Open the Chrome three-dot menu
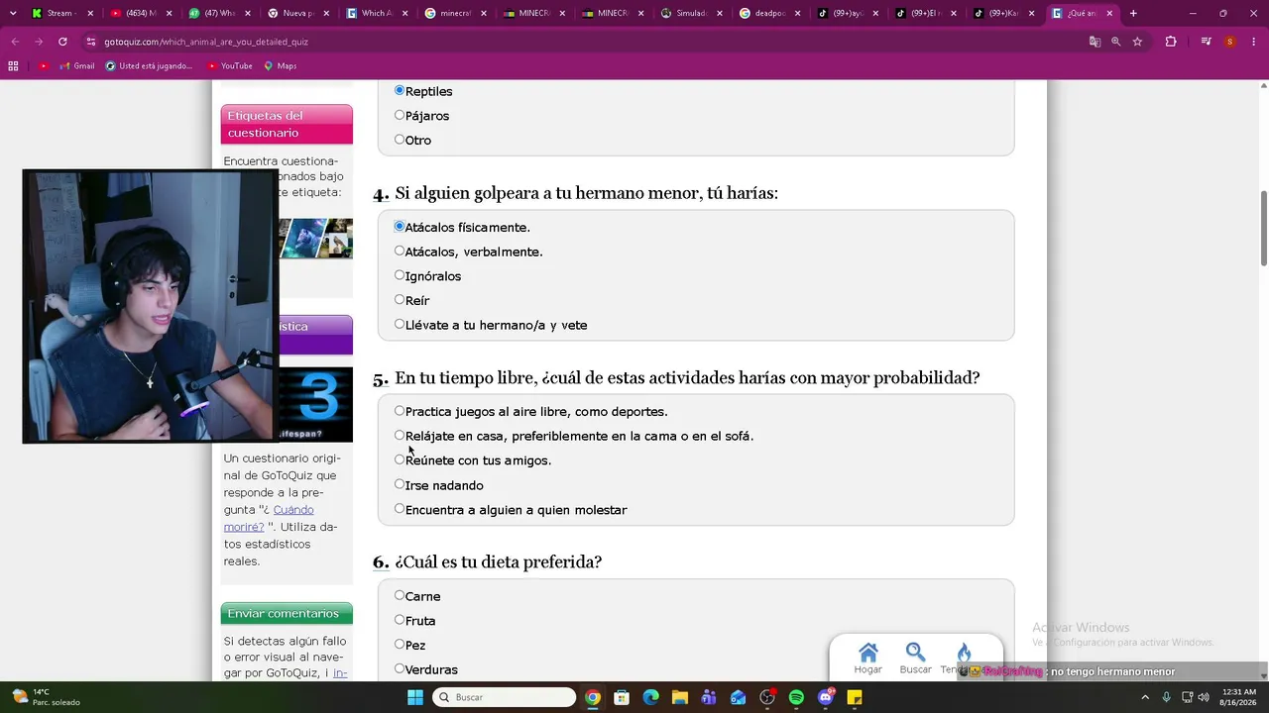Viewport: 1269px width, 713px height. coord(1253,42)
